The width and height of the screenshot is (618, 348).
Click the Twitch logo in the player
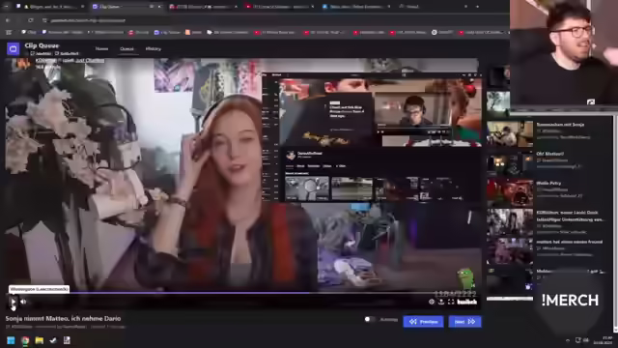(x=467, y=302)
